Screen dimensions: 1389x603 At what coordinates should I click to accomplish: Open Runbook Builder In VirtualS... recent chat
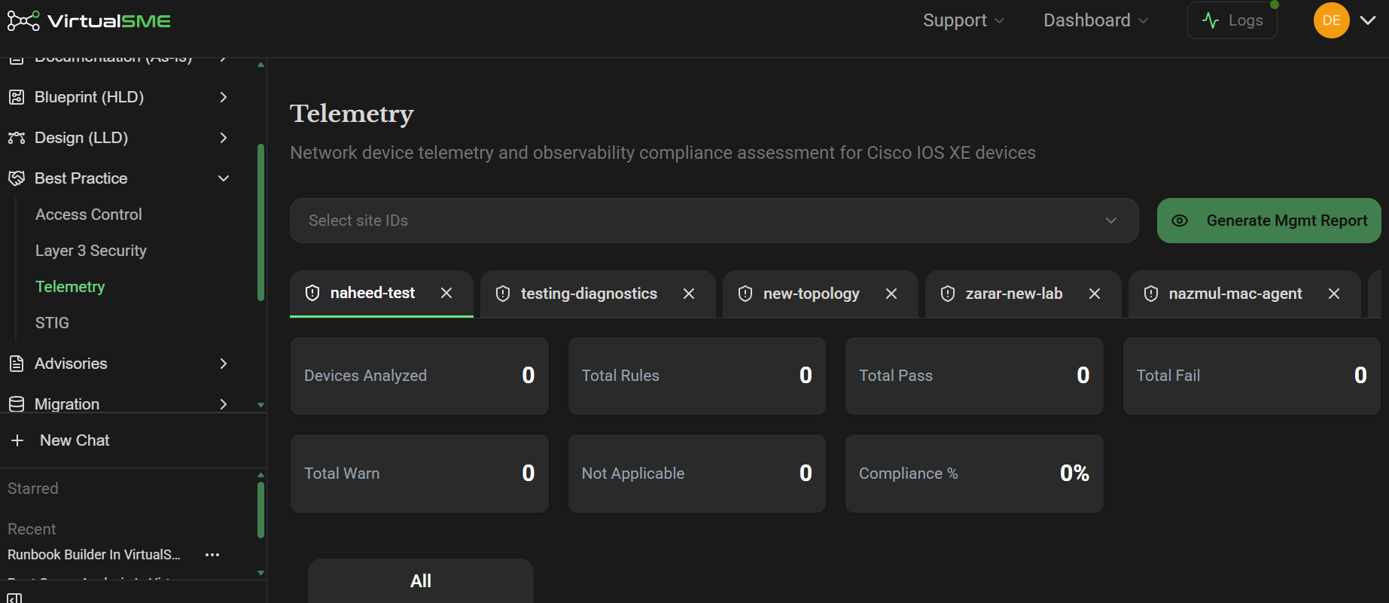click(94, 555)
